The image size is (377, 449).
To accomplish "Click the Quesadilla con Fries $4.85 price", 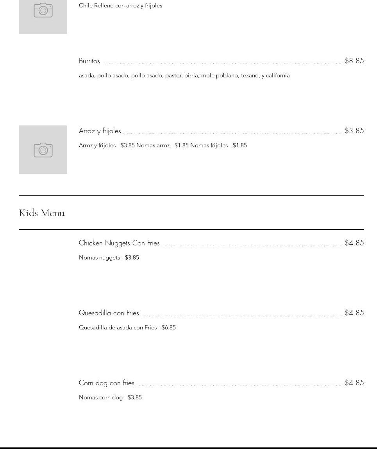I will click(354, 313).
